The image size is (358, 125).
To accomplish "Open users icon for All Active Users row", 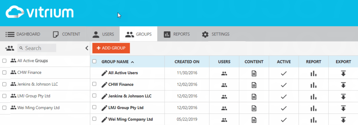I will click(224, 73).
